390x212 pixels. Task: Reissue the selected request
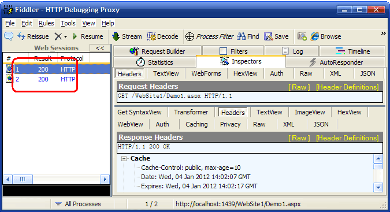pos(33,36)
